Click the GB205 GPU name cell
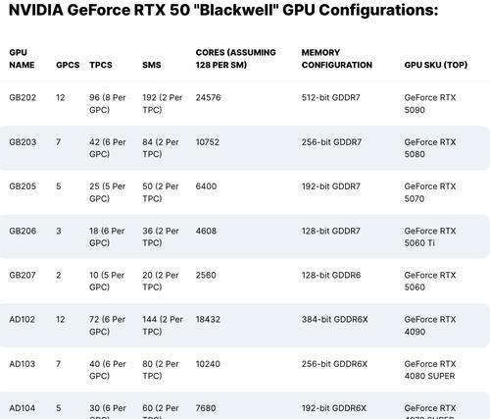 pyautogui.click(x=23, y=186)
